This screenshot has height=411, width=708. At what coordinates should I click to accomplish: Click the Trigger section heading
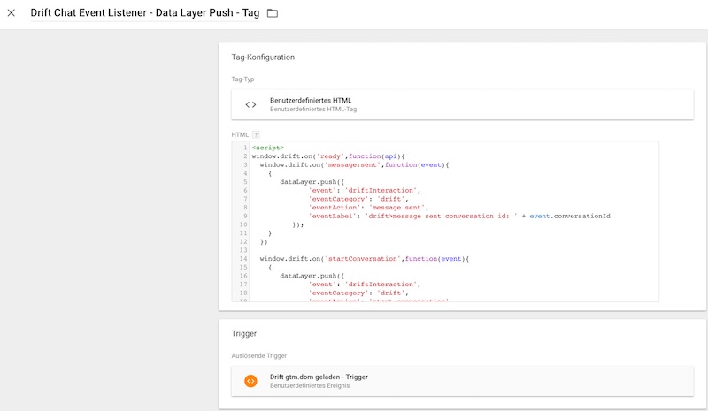244,333
